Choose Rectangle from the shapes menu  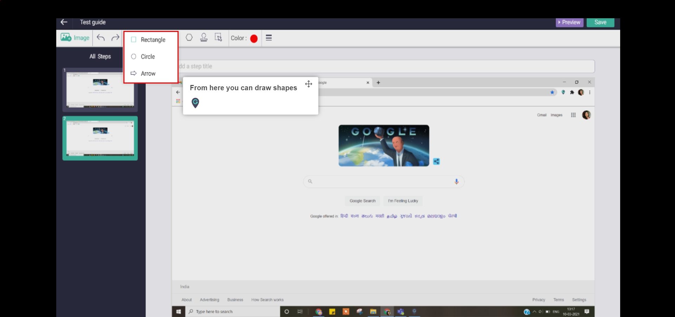point(151,40)
